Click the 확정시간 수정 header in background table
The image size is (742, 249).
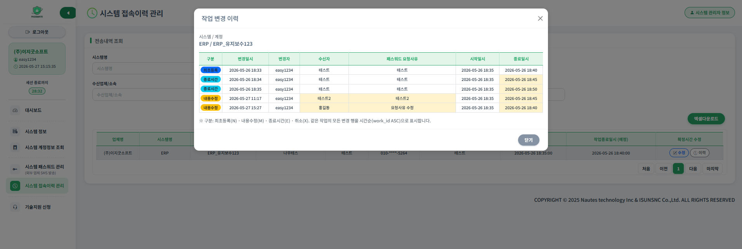689,139
